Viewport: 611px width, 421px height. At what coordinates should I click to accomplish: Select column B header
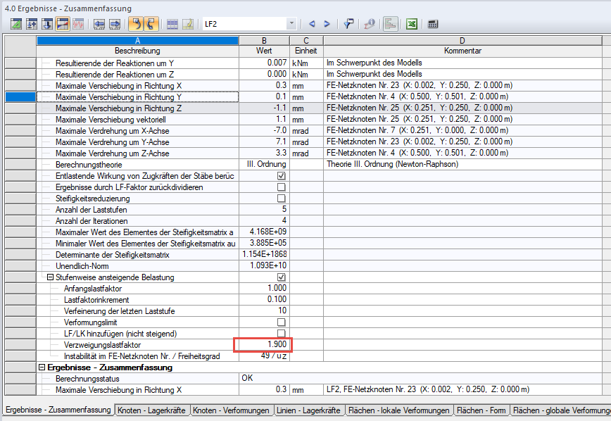point(264,41)
